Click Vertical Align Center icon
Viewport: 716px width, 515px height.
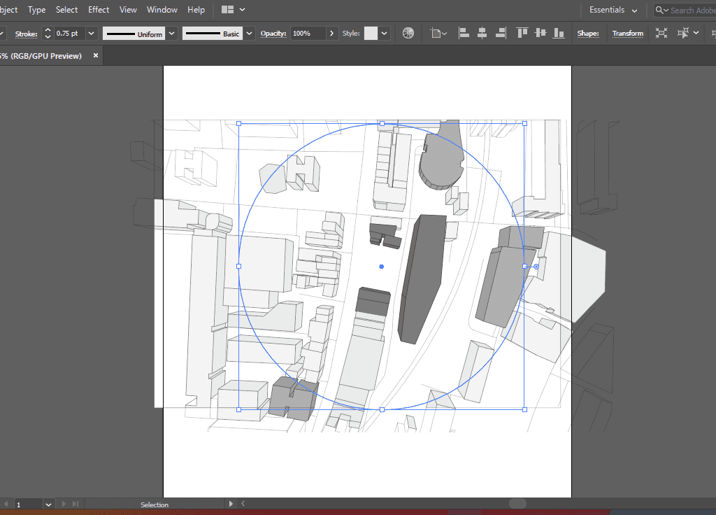pyautogui.click(x=540, y=33)
